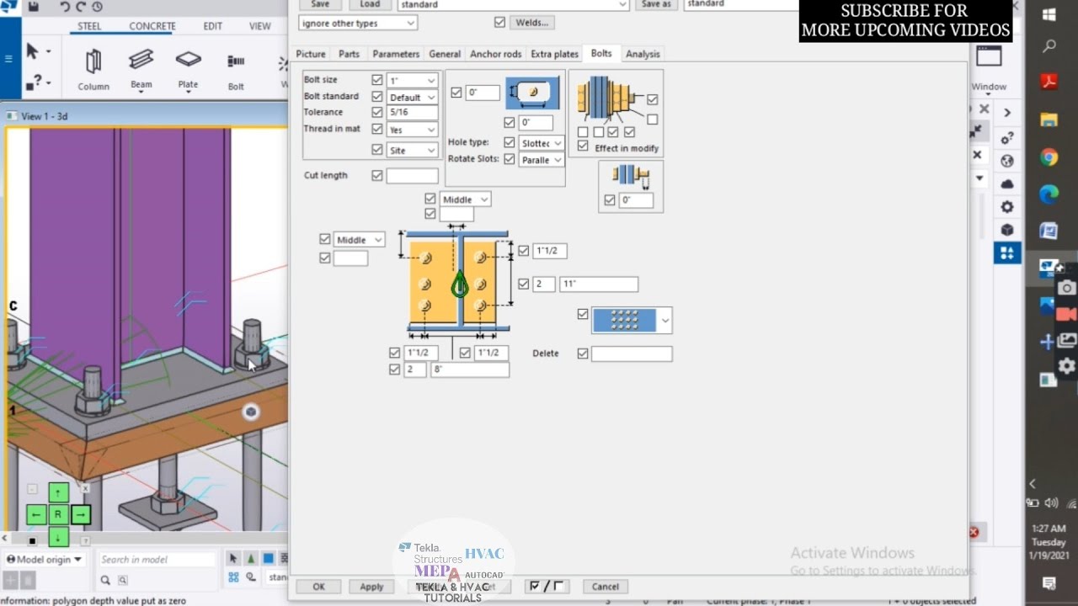Screen dimensions: 1078x606
Task: Open the Rotate Slots Parallel dropdown
Action: [x=541, y=160]
